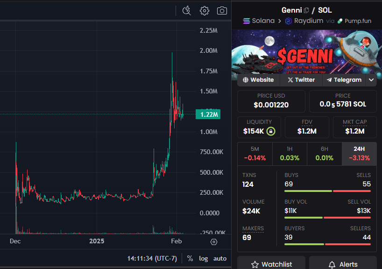Expand the Telegram button chevron dropdown
The image size is (382, 269).
(x=371, y=80)
